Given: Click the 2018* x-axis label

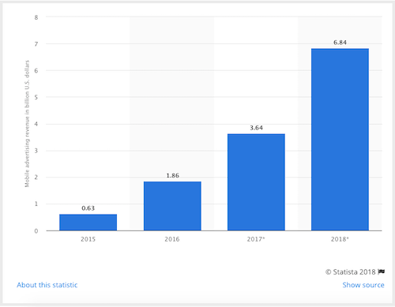Looking at the screenshot, I should (340, 239).
